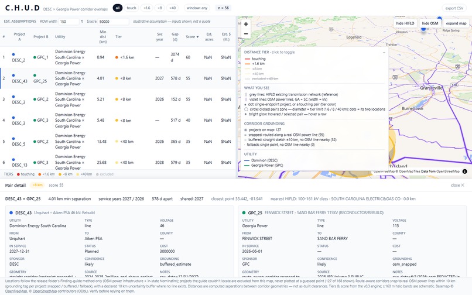
Task: Click grey 'excluded' swatch in TIERS footer
Action: coord(97,174)
